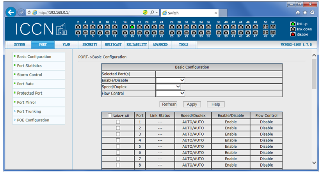The height and width of the screenshot is (173, 322).
Task: Click the Selected Port(s) input field
Action: point(219,74)
